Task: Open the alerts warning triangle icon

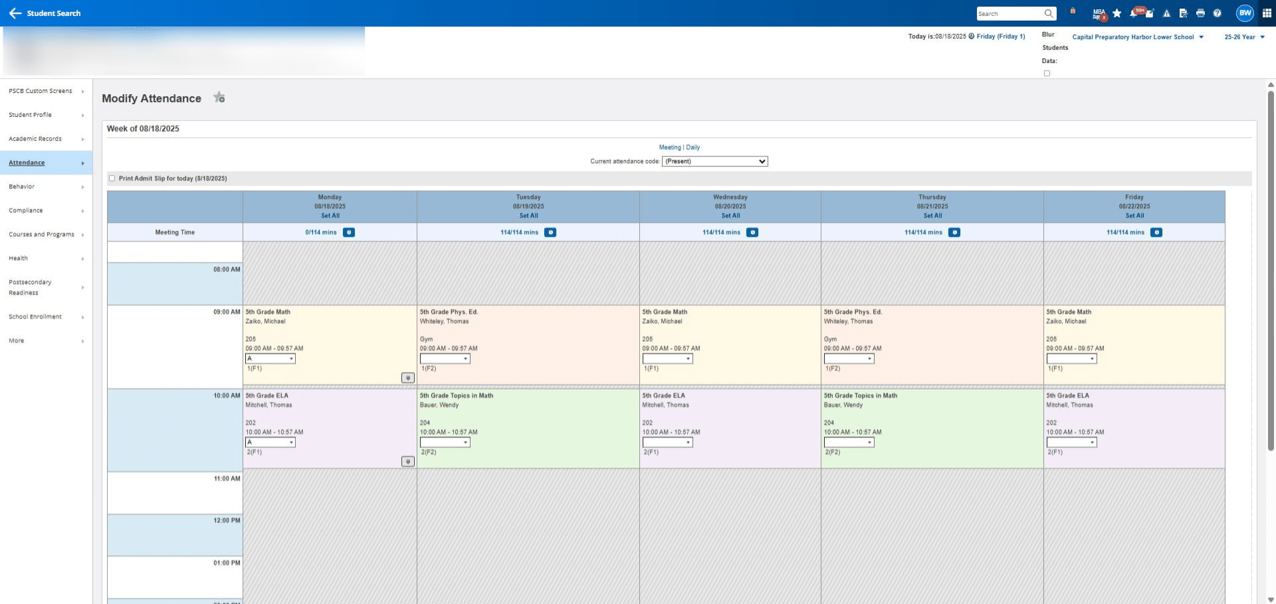Action: 1166,13
